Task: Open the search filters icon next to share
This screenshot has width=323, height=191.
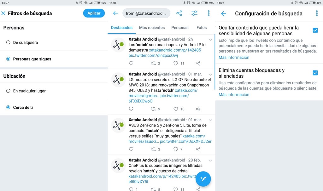Action: (194, 13)
